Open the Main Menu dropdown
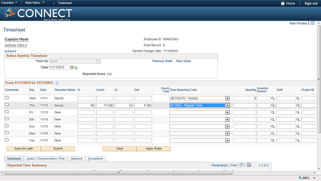The height and width of the screenshot is (181, 321). click(35, 3)
